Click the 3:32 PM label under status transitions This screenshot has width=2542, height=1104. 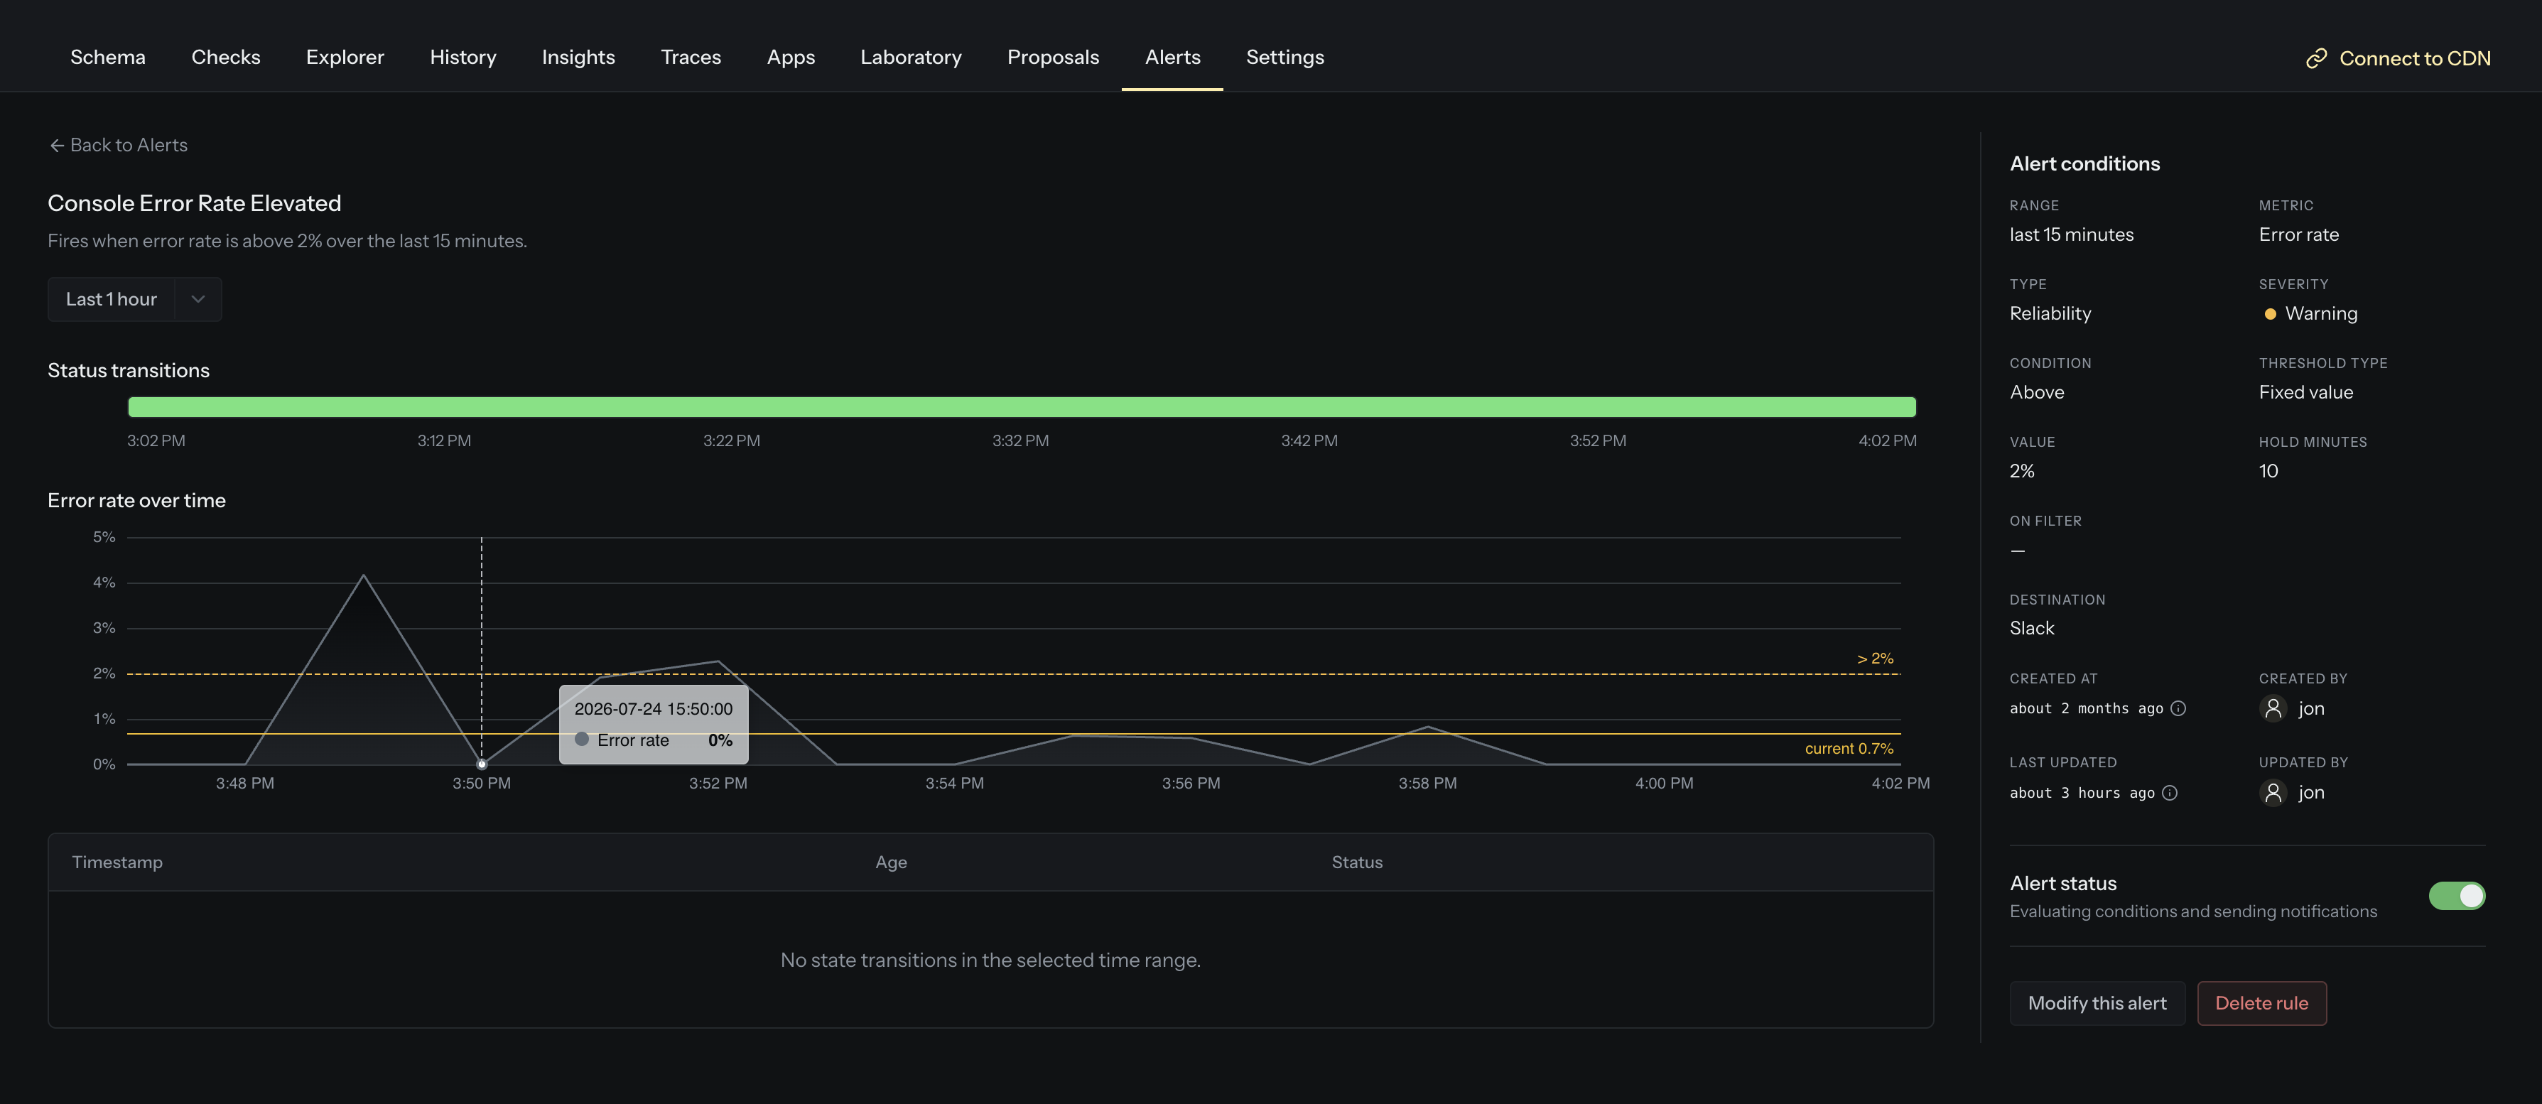click(x=1020, y=441)
